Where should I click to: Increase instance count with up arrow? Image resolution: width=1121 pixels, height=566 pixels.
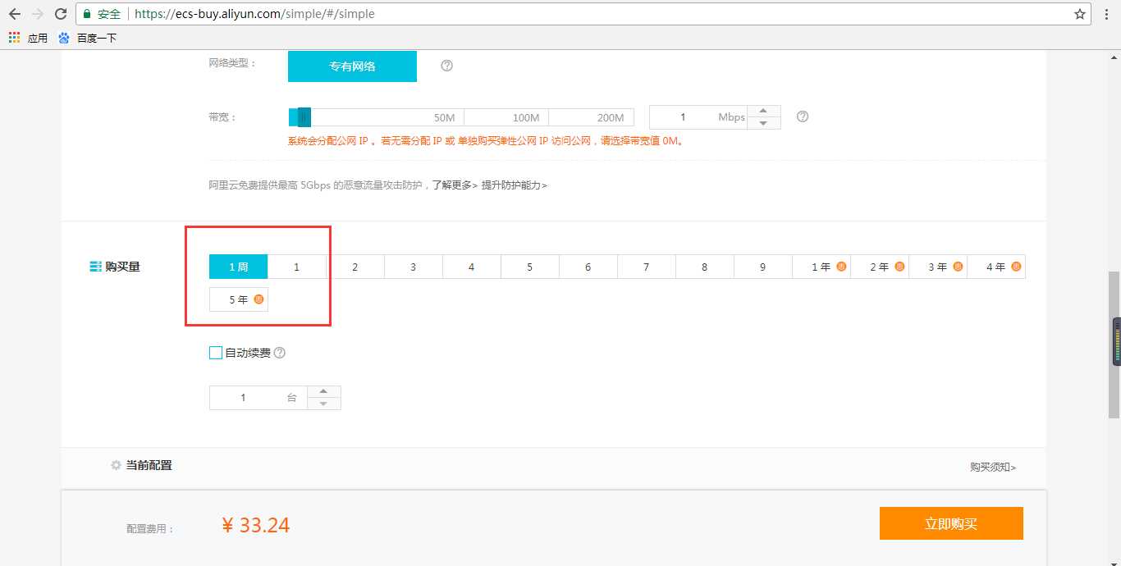324,392
